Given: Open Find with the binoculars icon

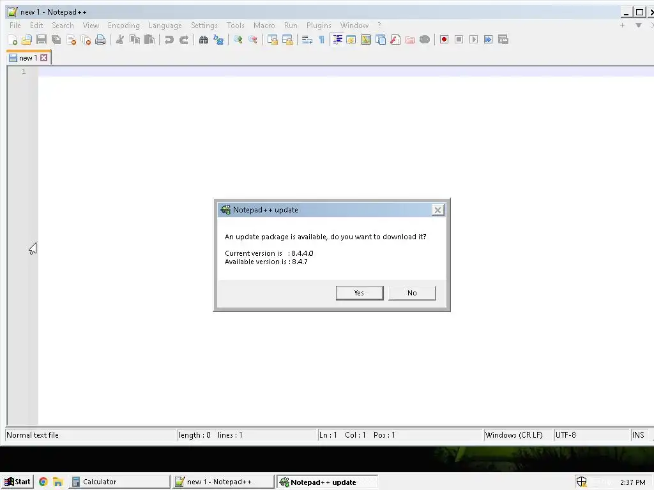Looking at the screenshot, I should [x=203, y=40].
